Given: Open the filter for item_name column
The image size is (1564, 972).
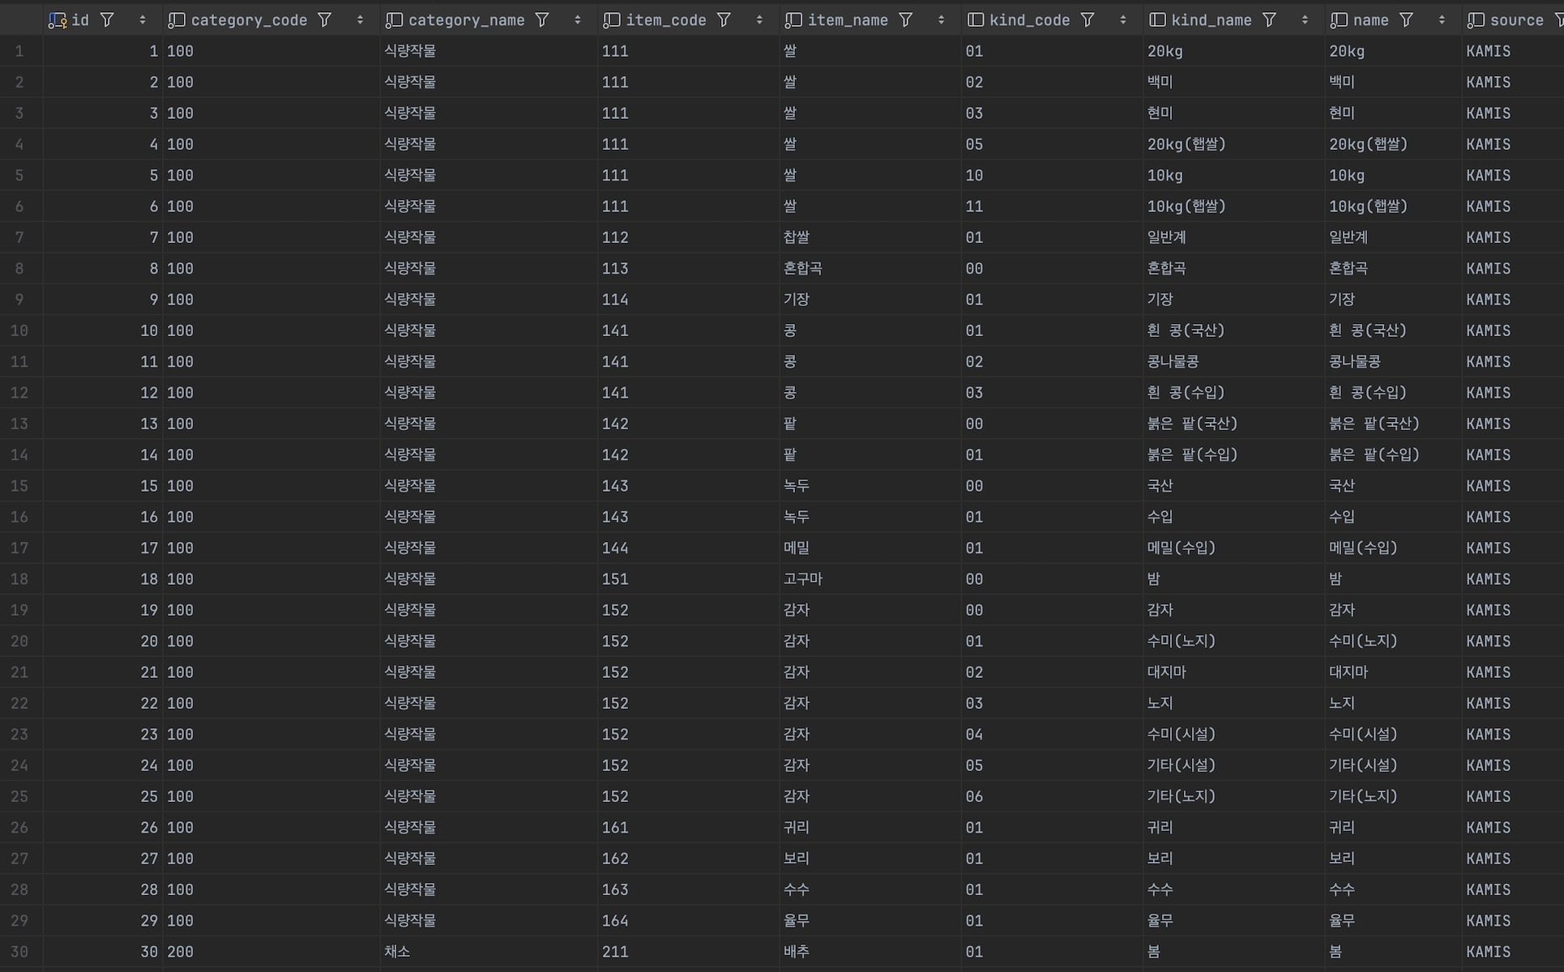Looking at the screenshot, I should (906, 20).
